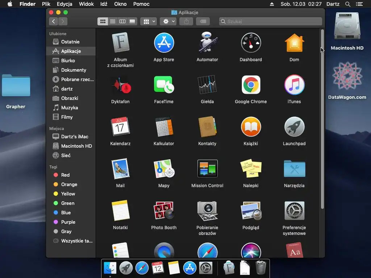Open the Nalepki sticky notes app
371x278 pixels.
tap(251, 169)
